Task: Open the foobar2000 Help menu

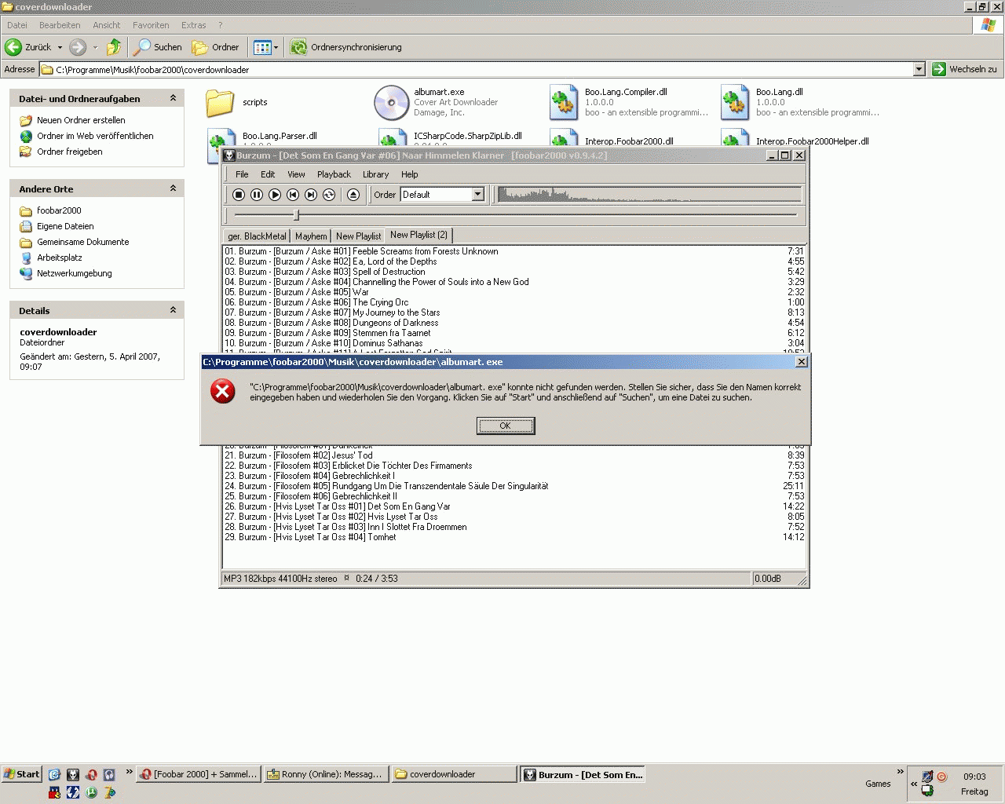Action: (x=410, y=174)
